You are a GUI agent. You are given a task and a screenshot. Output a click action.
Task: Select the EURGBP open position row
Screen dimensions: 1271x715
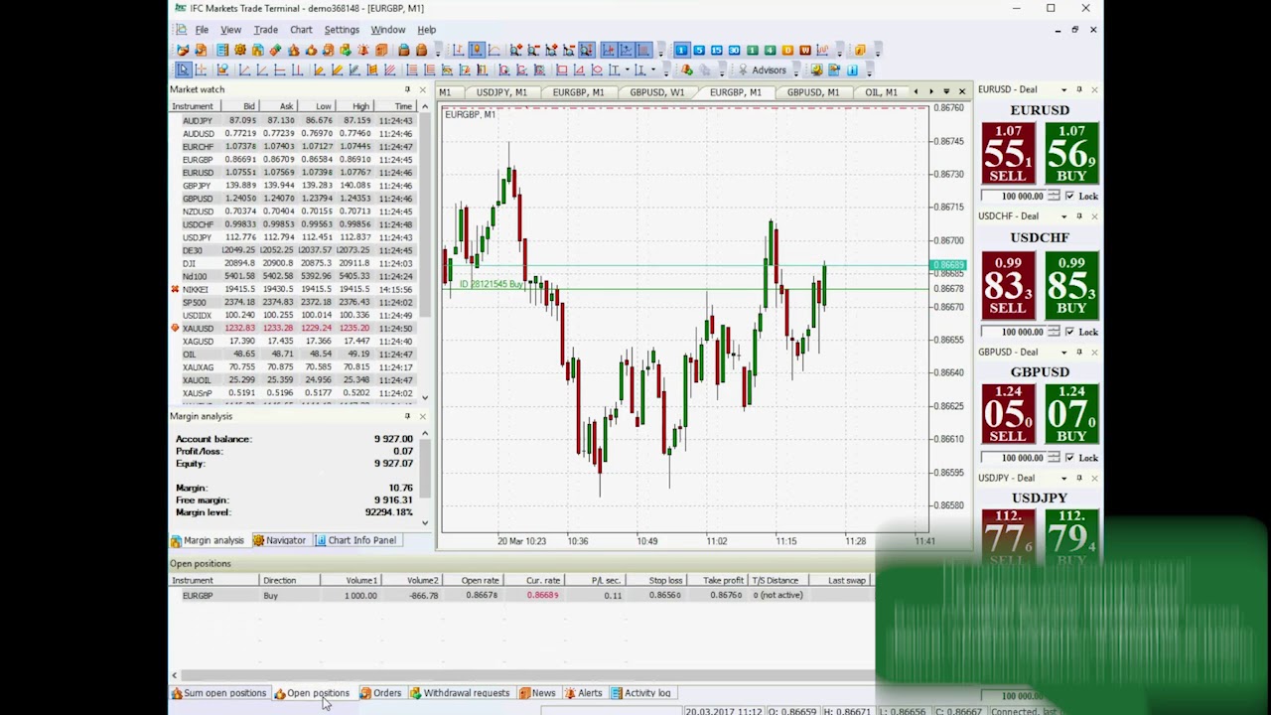(x=521, y=595)
